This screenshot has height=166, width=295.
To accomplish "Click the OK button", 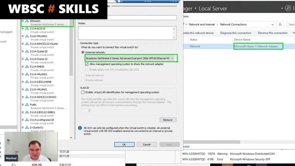I will point(124,144).
